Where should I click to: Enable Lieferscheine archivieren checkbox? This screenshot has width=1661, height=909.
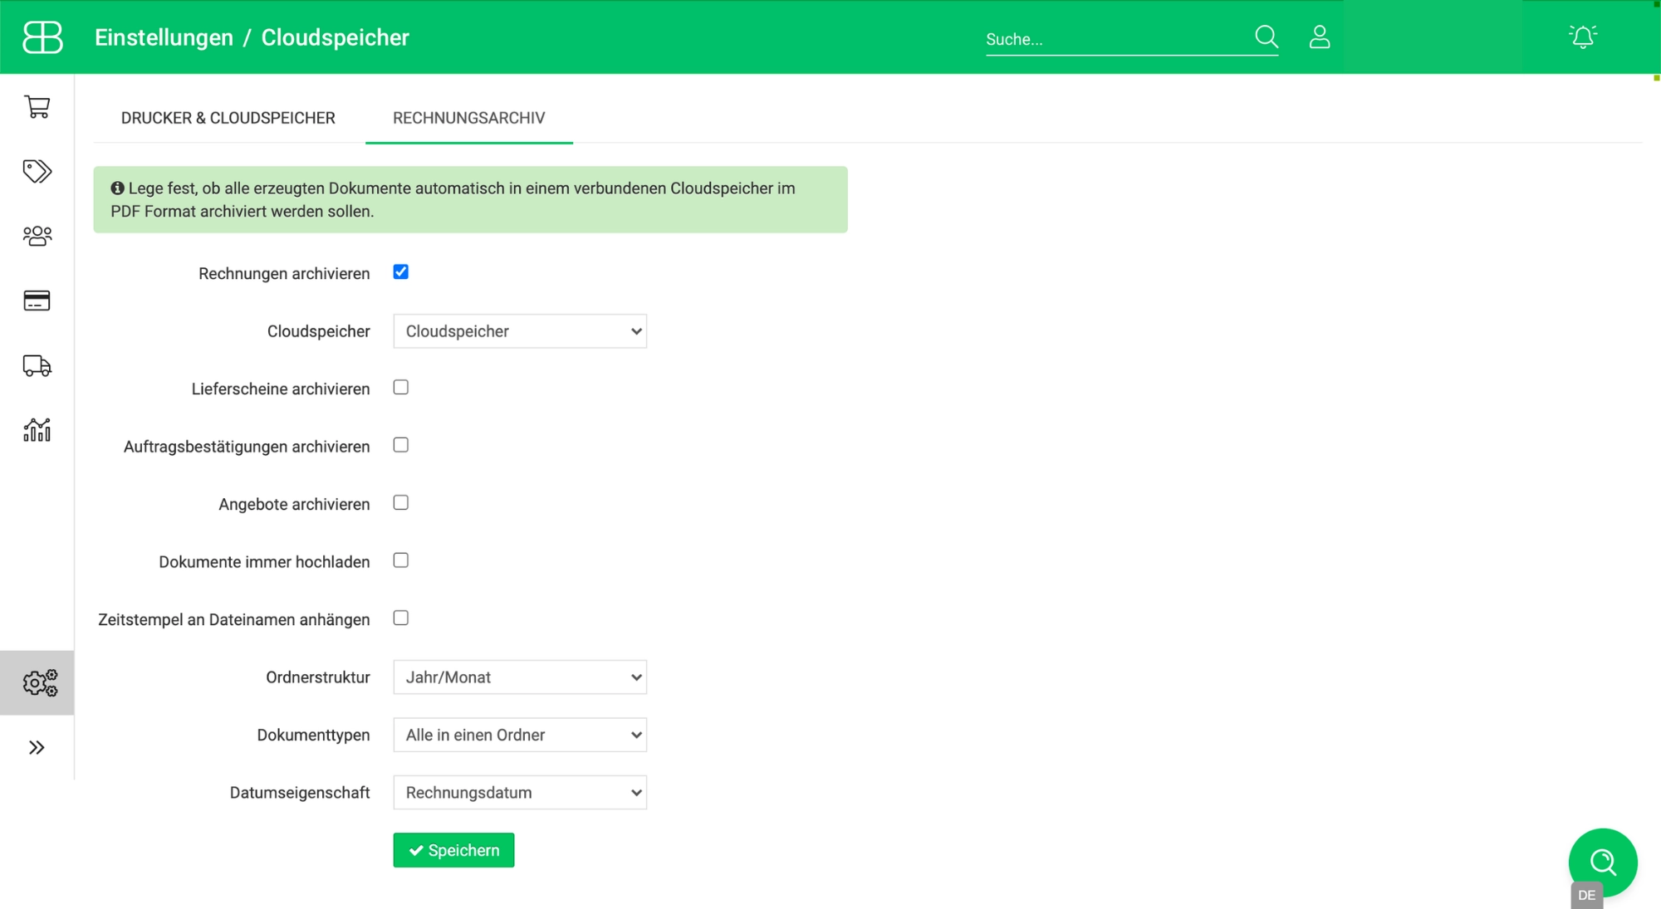tap(401, 388)
